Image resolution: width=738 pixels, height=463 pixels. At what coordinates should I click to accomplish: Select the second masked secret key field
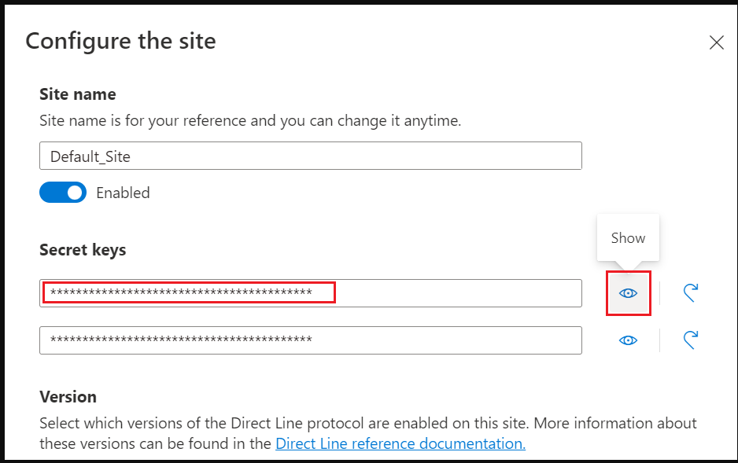click(x=311, y=340)
